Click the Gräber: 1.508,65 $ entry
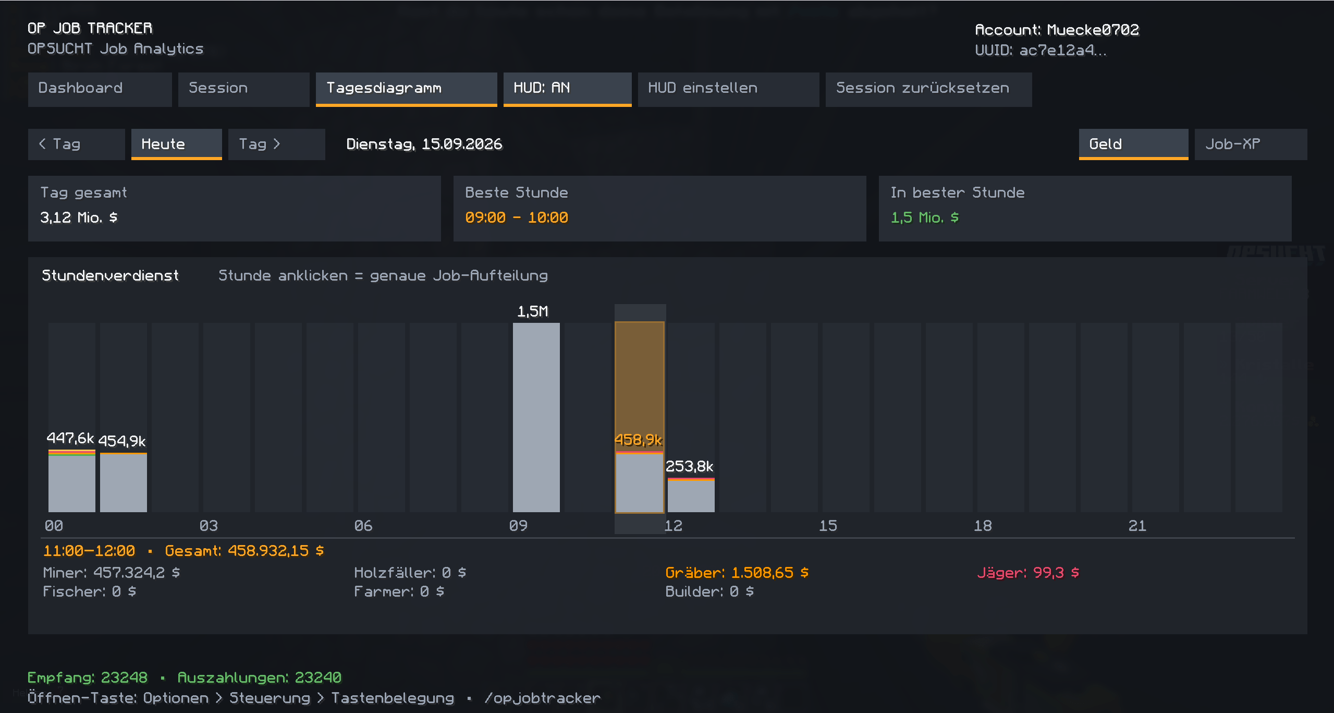 point(737,573)
